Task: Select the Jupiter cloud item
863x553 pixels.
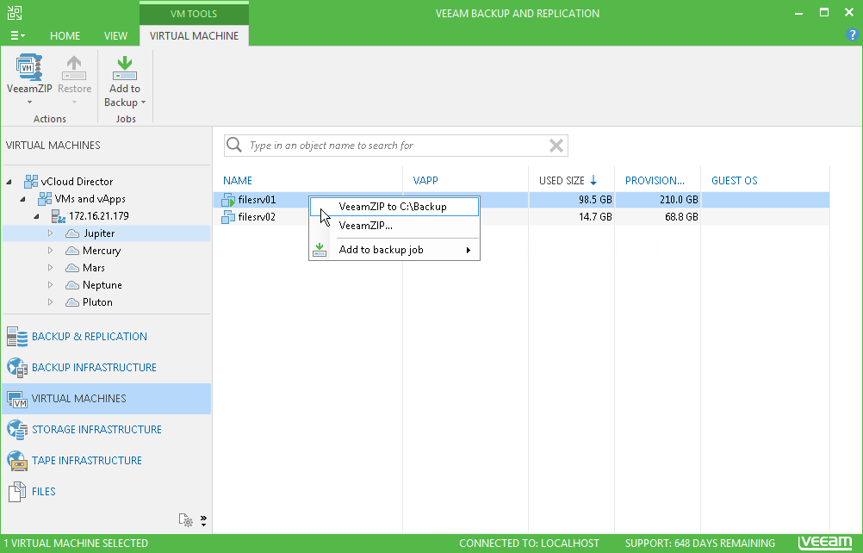Action: (x=99, y=233)
